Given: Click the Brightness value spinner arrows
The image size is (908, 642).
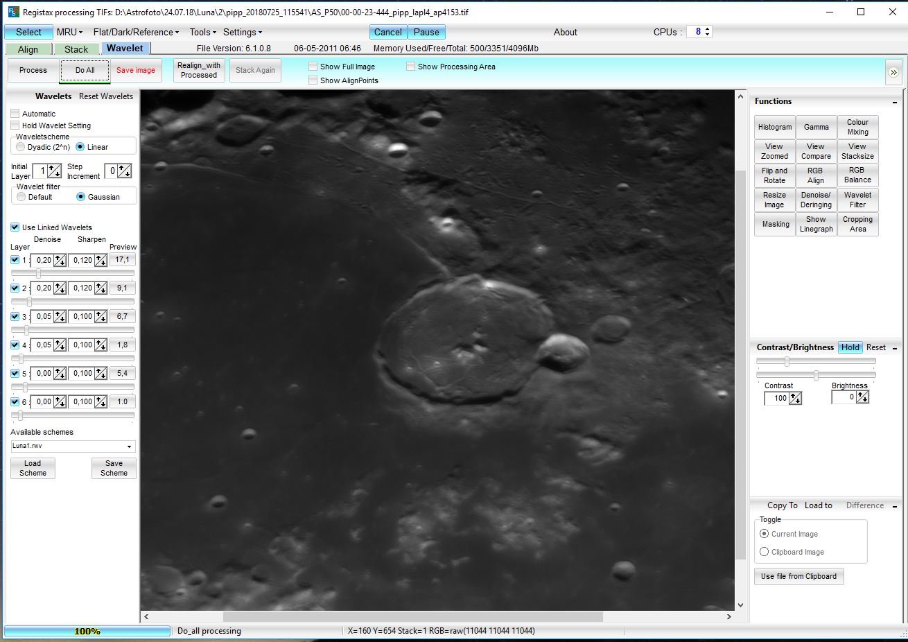Looking at the screenshot, I should coord(862,397).
